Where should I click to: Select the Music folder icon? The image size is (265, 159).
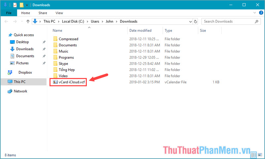click(55, 51)
